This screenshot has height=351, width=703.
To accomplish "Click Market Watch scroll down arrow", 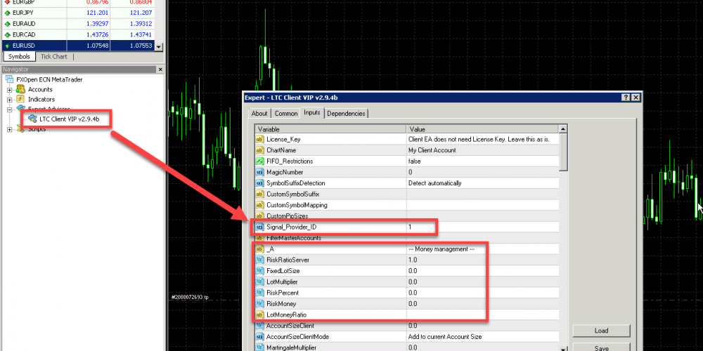I will (159, 46).
